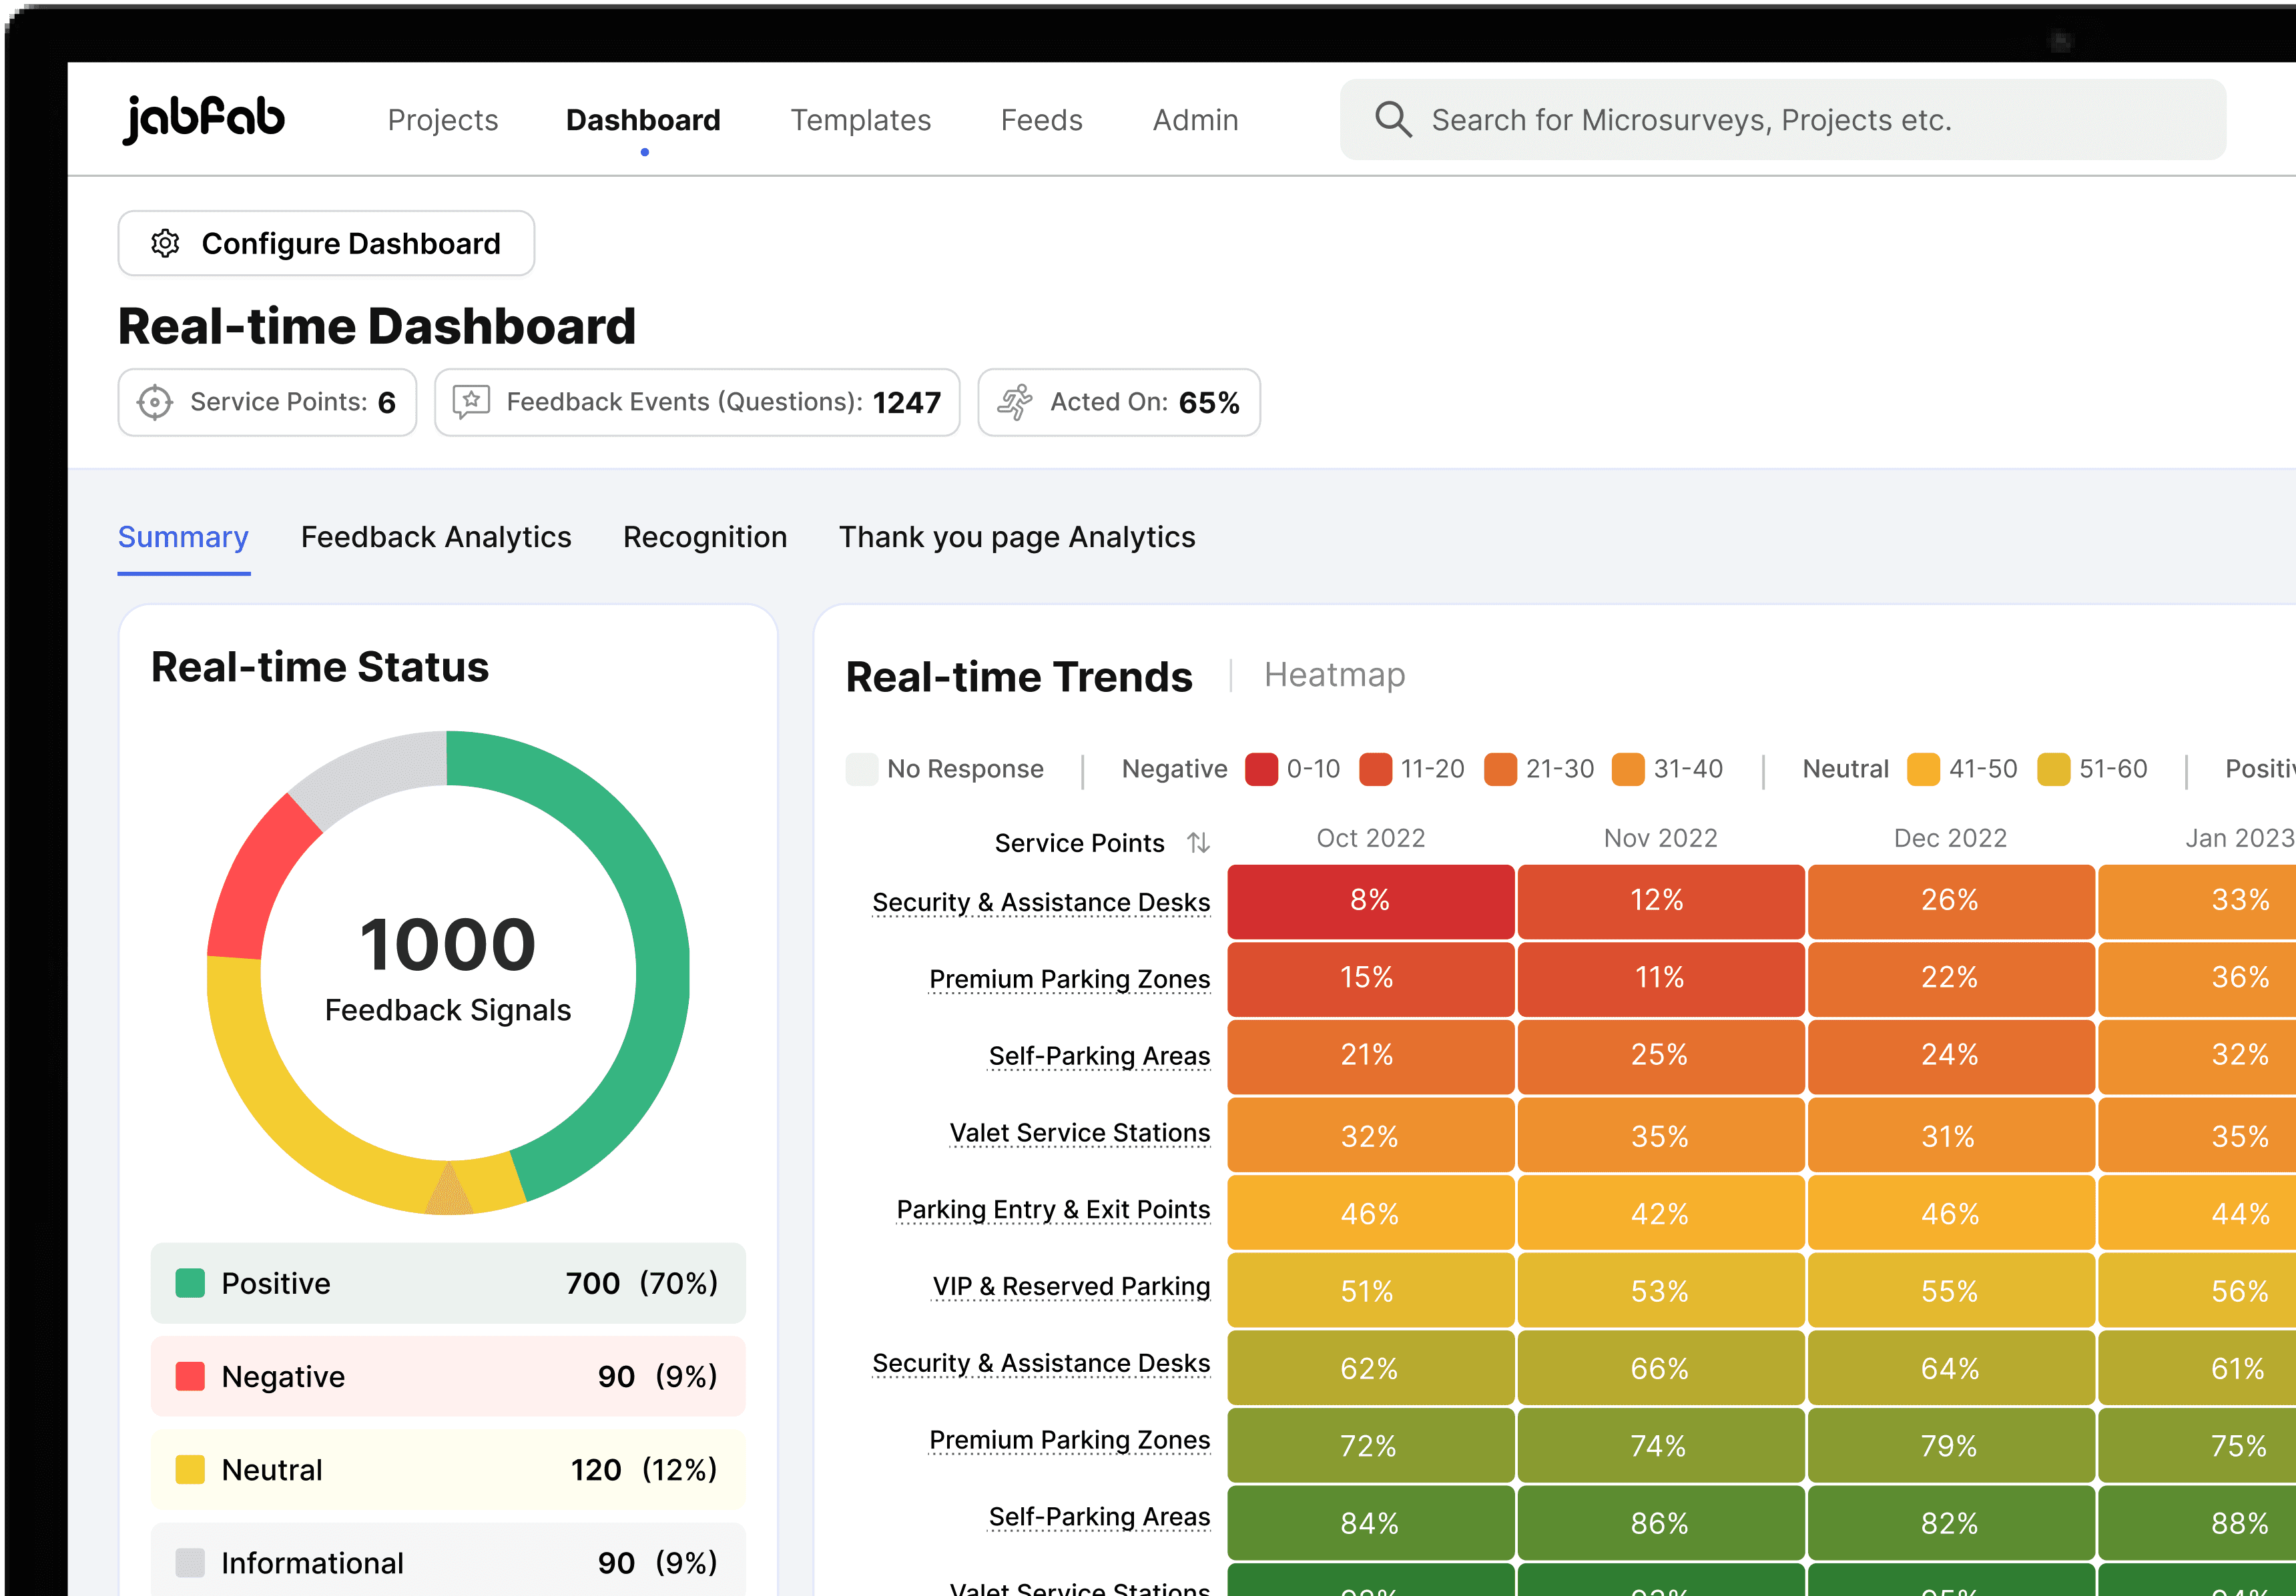Click the red 0-10 legend swatch
The width and height of the screenshot is (2296, 1596).
[1261, 769]
